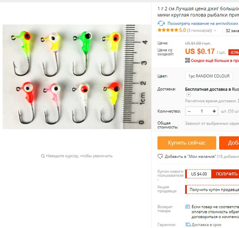Click the QR code icon by app discounts

click(x=188, y=60)
